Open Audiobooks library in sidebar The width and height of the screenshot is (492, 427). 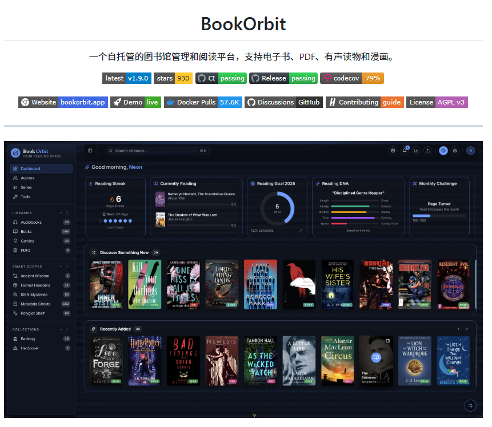[41, 222]
